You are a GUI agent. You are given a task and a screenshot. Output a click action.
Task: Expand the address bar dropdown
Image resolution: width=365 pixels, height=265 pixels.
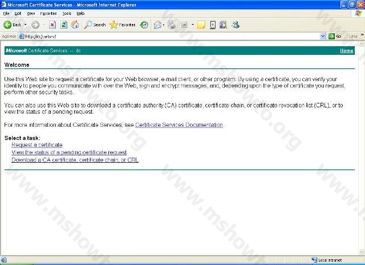pos(323,36)
